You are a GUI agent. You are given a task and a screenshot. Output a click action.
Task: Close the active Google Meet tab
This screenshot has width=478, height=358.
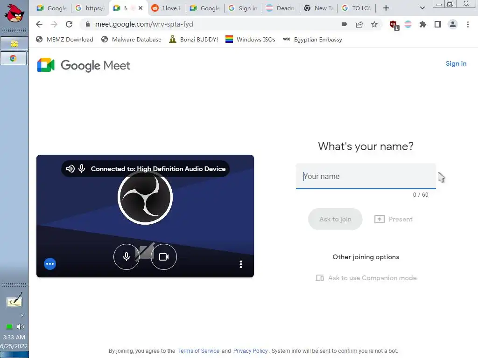coord(140,8)
